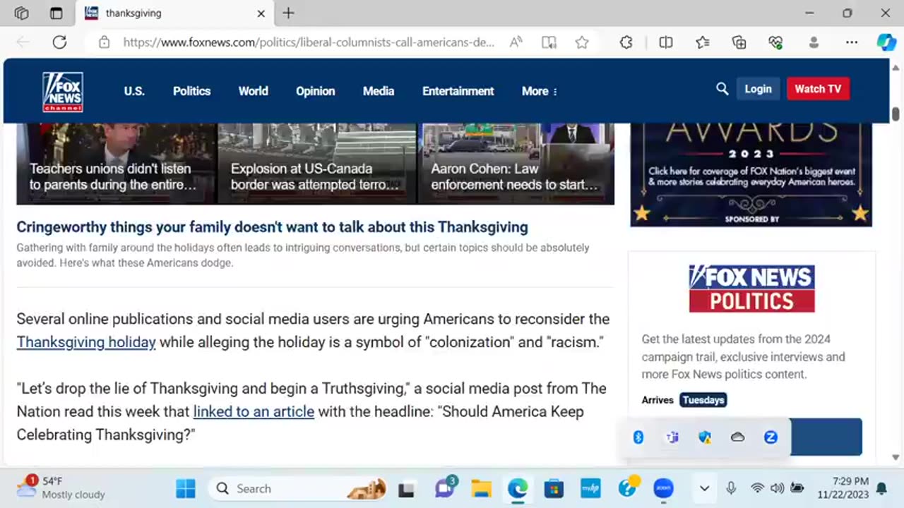
Task: Go to the Politics section
Action: (191, 91)
